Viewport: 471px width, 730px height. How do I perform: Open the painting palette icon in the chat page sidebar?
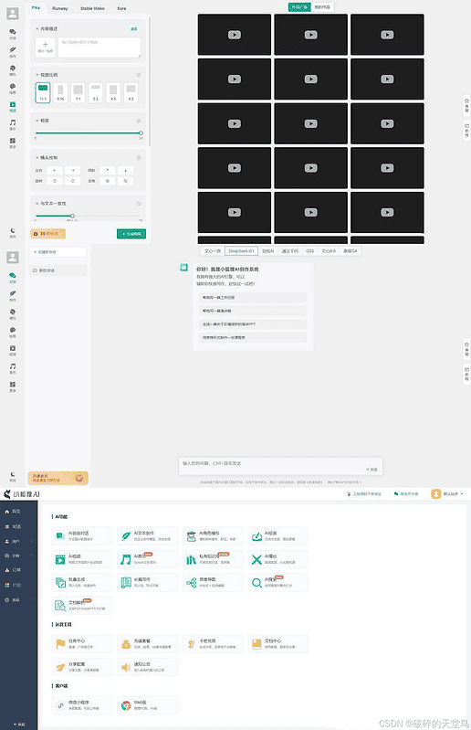(13, 332)
